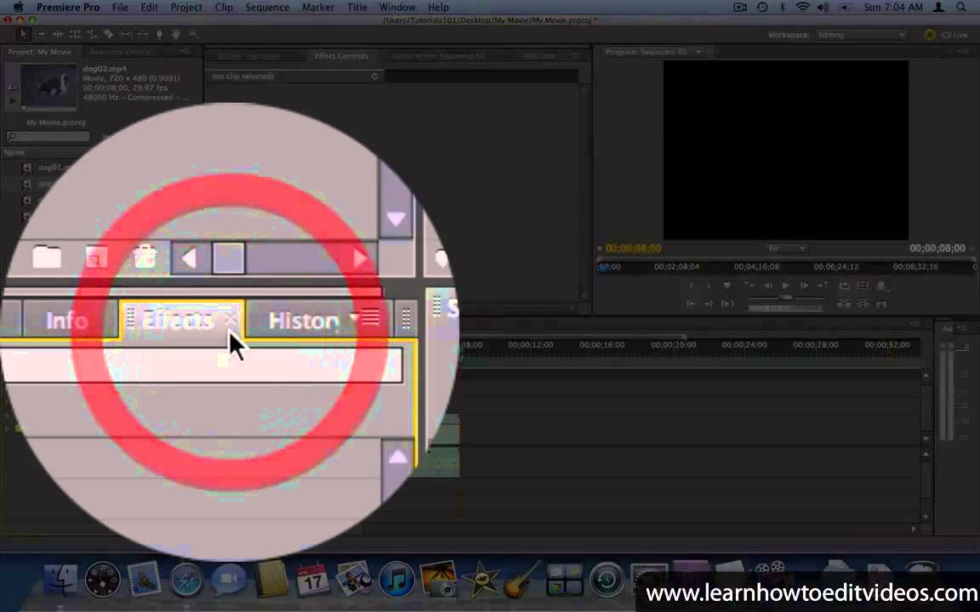Image resolution: width=980 pixels, height=612 pixels.
Task: Select the Track Select tool
Action: coord(40,34)
